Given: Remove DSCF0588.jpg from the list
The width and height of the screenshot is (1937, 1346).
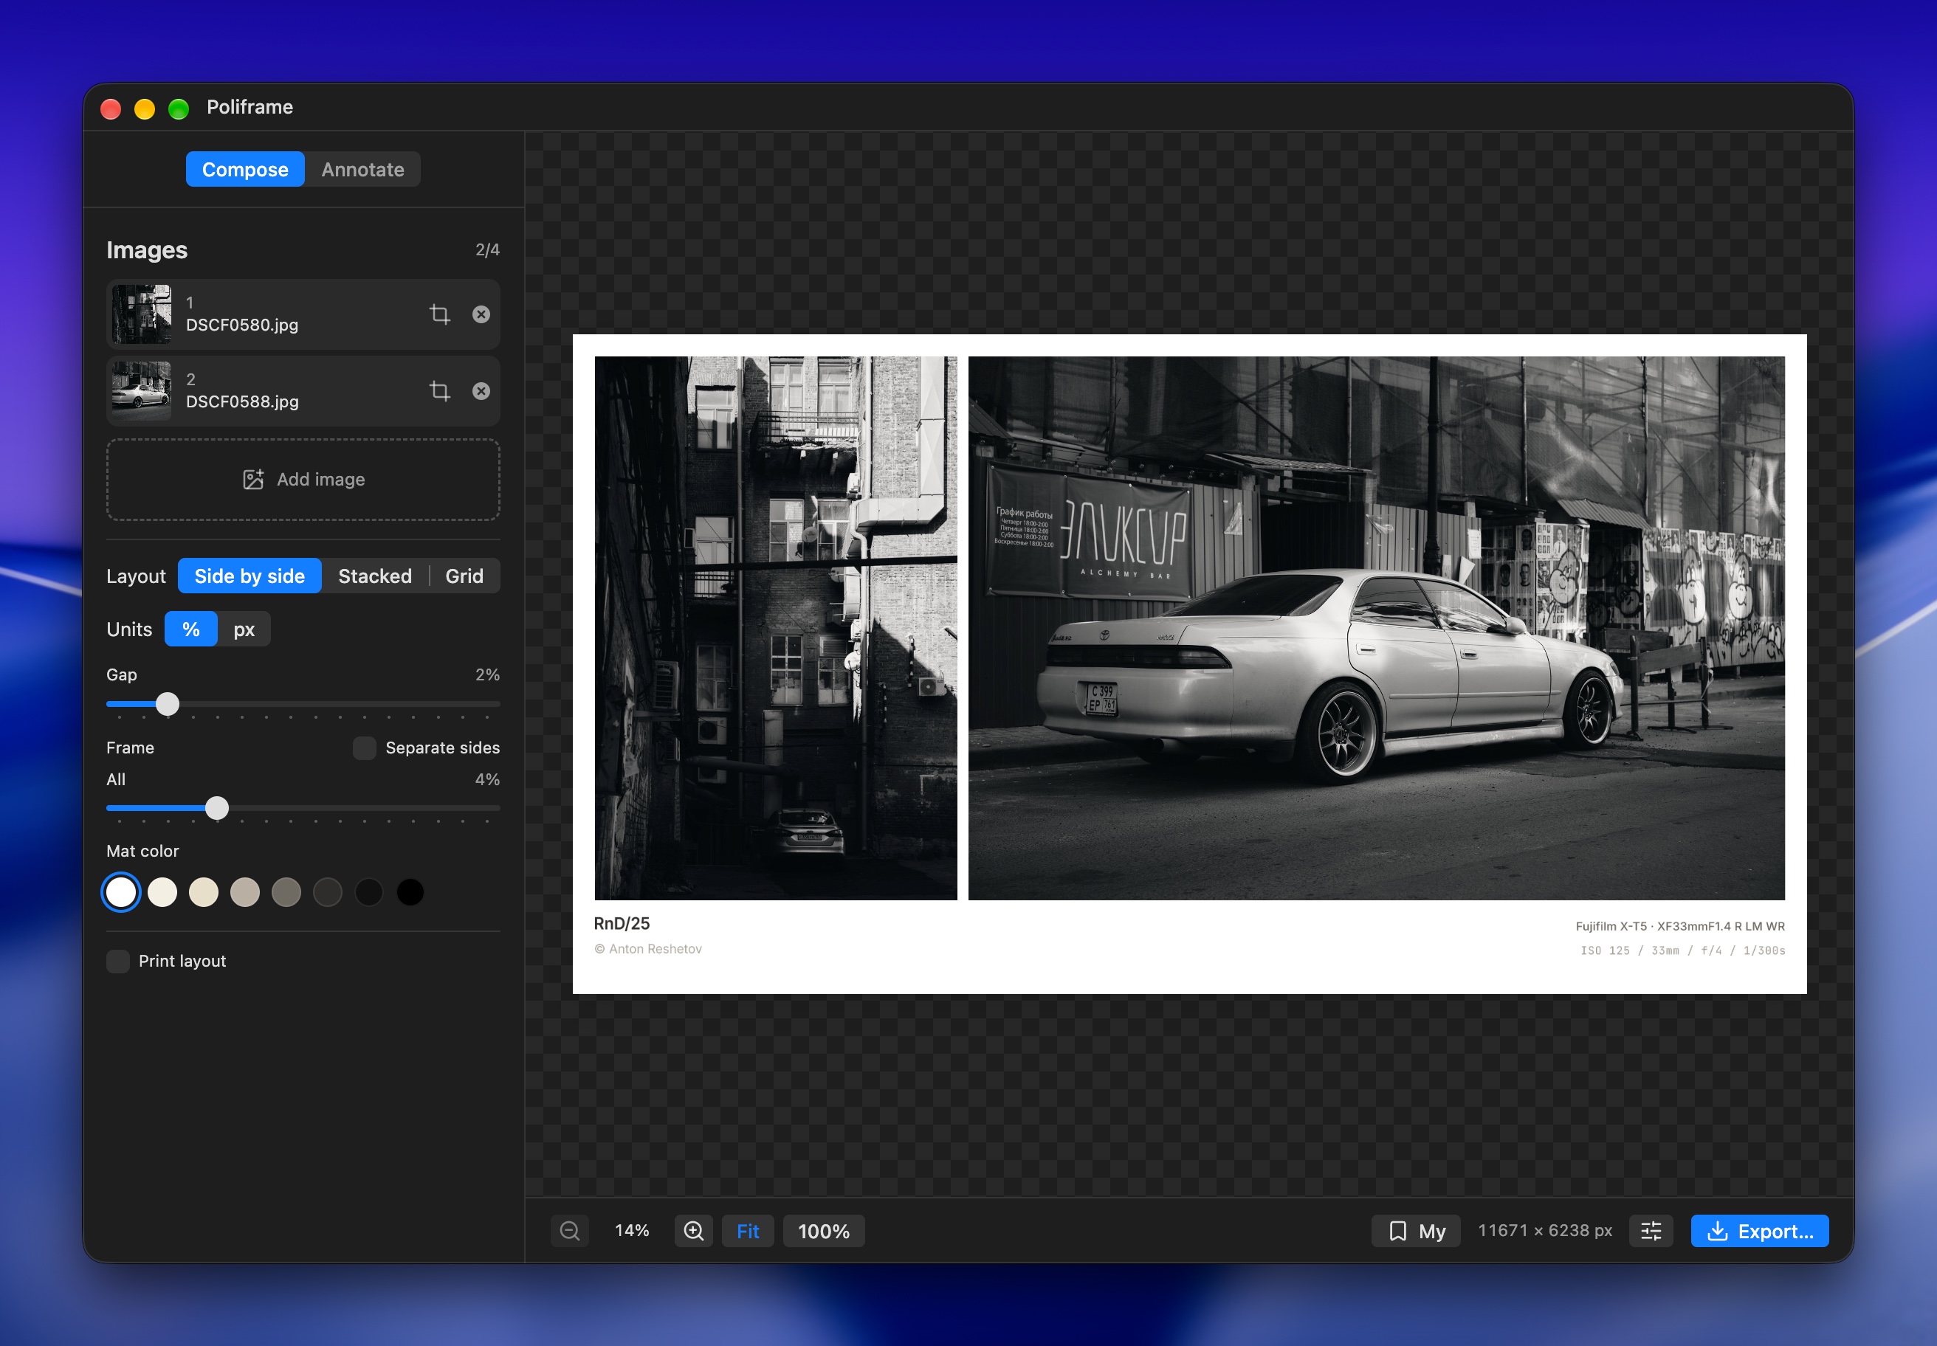Looking at the screenshot, I should click(x=481, y=391).
